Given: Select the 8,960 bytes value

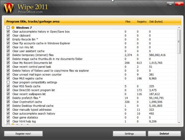Looking at the screenshot, I should pyautogui.click(x=153, y=78).
